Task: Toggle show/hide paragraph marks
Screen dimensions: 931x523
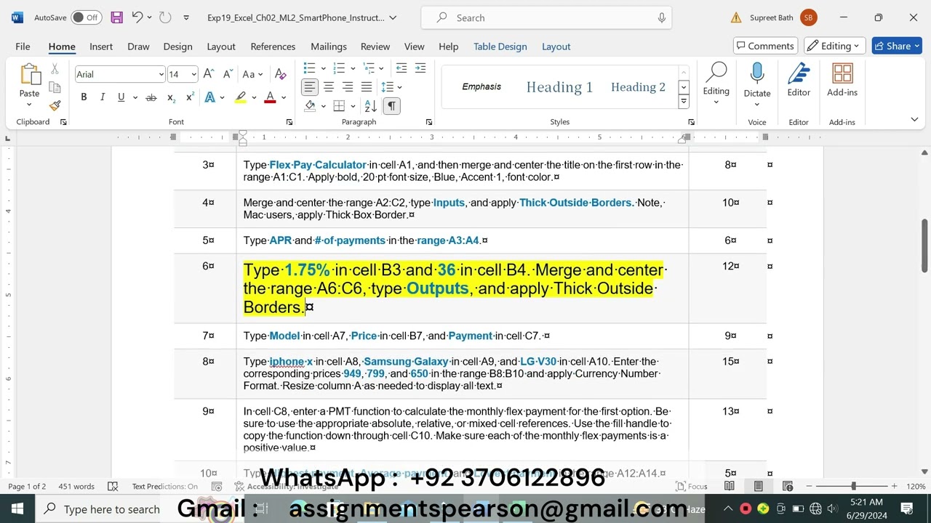Action: [x=391, y=106]
